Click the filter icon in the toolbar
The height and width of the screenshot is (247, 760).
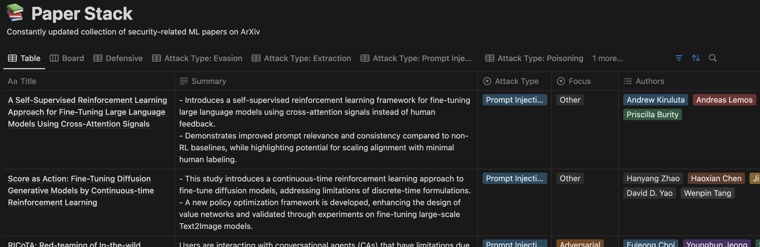tap(679, 58)
